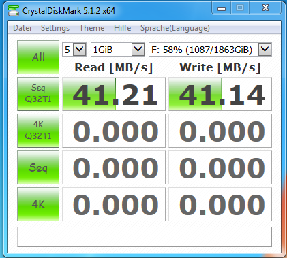Click the CrystalDiskMark title bar icon
Screen dimensions: 287x258
tap(14, 11)
